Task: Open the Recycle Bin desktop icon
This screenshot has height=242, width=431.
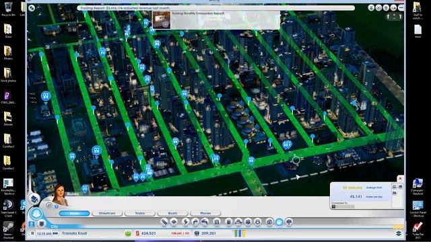Action: pyautogui.click(x=8, y=9)
